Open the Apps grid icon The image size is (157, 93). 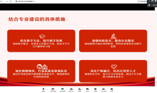click(112, 90)
